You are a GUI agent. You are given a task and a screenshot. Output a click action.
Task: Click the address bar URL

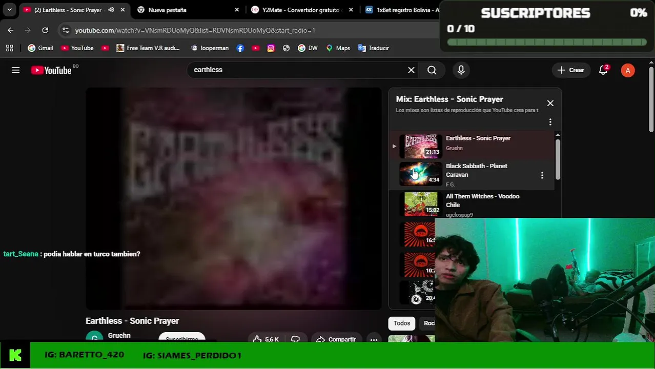(x=195, y=30)
